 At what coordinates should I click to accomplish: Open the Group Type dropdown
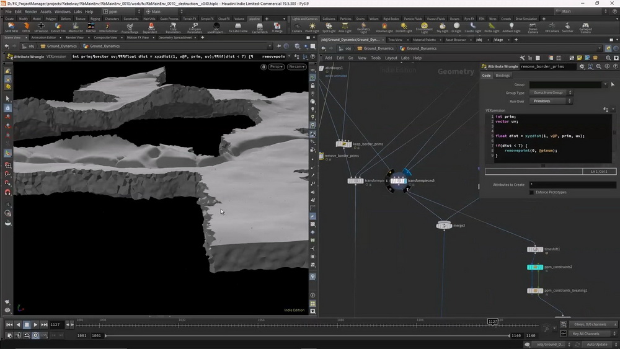click(x=551, y=92)
